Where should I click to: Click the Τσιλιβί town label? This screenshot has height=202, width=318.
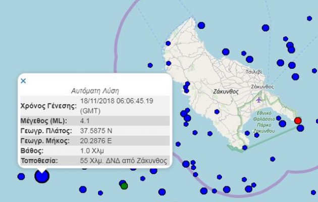[x=253, y=72]
